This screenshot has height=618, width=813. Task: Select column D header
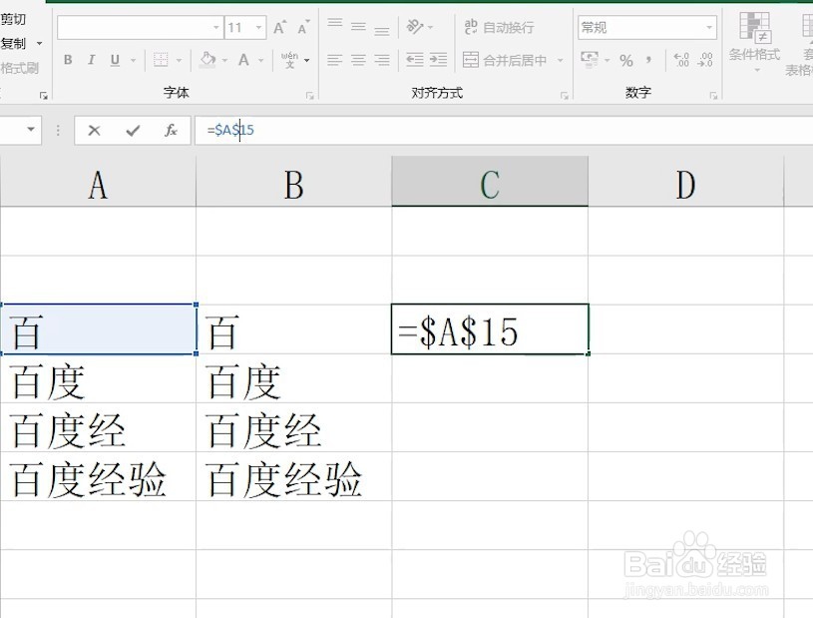point(686,181)
